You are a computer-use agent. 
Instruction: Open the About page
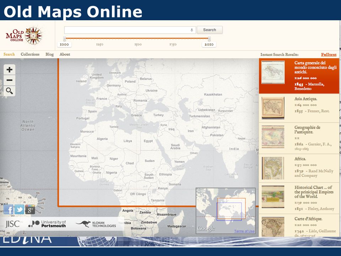click(x=65, y=54)
